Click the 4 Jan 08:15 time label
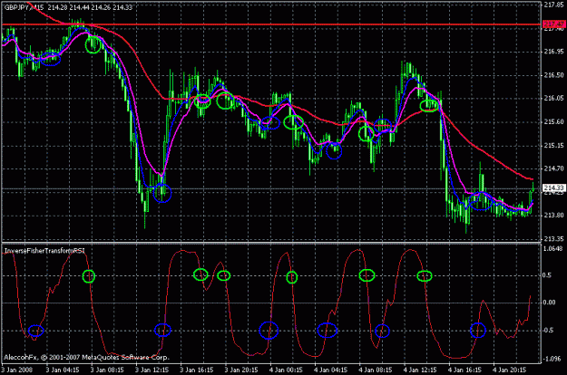Viewport: 567px width, 375px height. point(376,370)
